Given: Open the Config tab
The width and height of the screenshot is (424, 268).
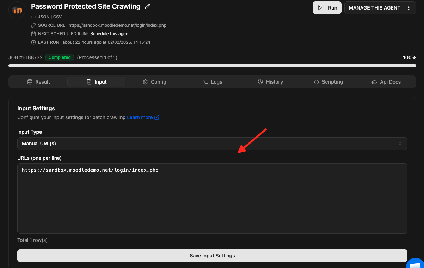Looking at the screenshot, I should click(x=154, y=82).
